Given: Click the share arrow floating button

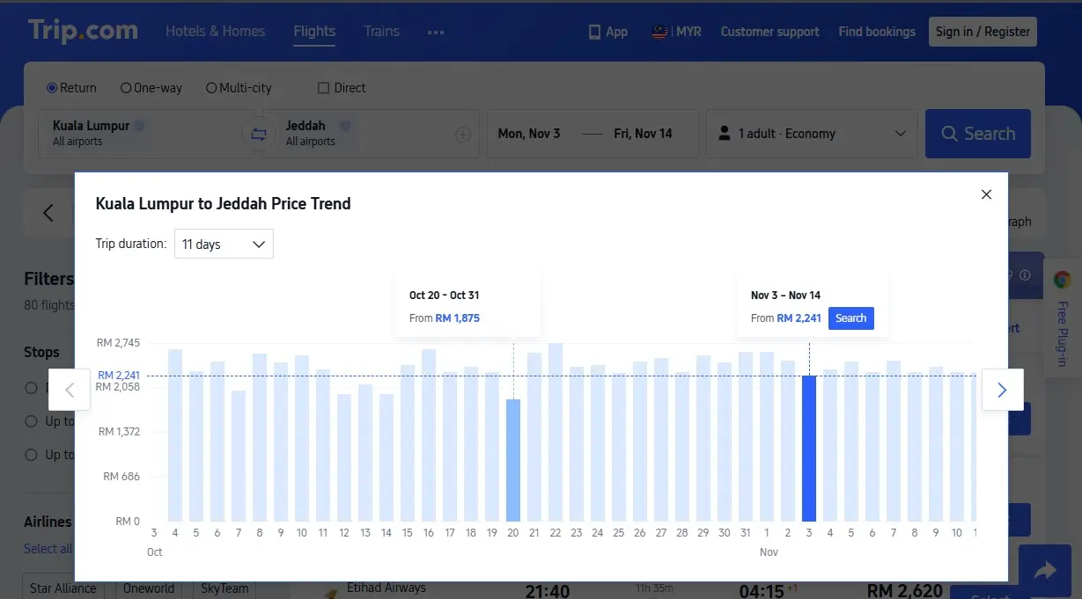Looking at the screenshot, I should coord(1045,572).
